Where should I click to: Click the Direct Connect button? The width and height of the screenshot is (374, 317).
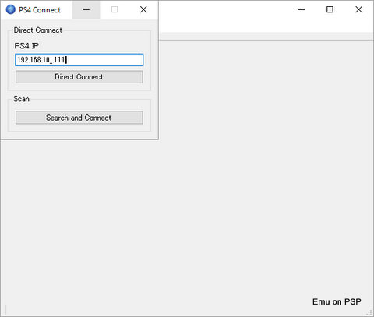click(79, 77)
